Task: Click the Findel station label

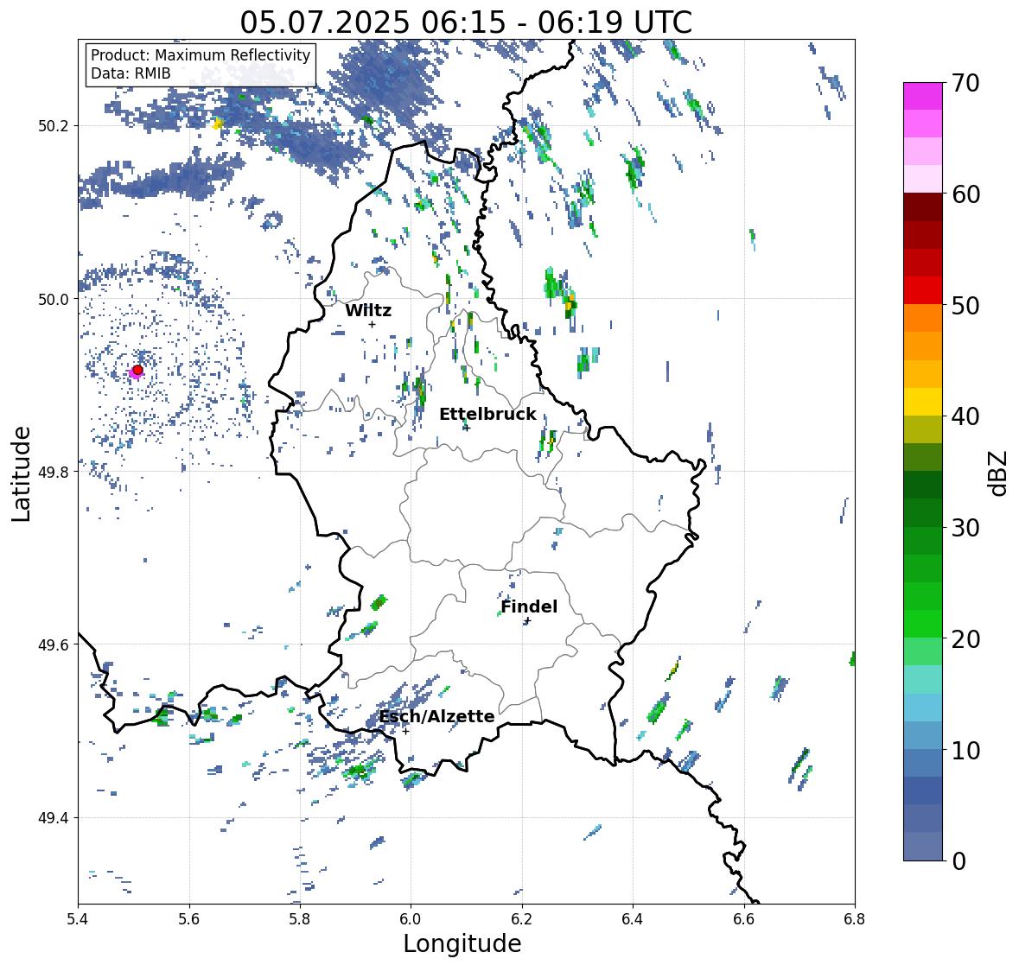Action: (x=529, y=606)
